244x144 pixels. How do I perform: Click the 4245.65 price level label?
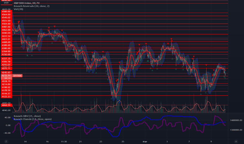click(x=6, y=73)
